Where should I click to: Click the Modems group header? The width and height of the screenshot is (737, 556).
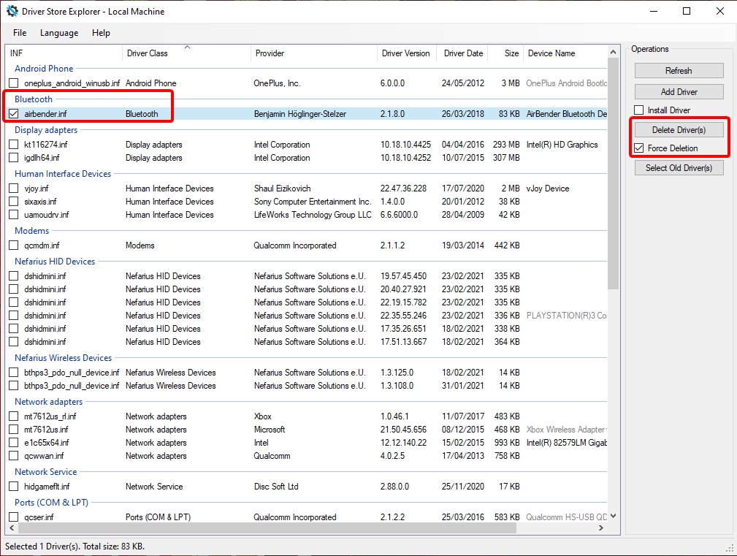coord(32,231)
